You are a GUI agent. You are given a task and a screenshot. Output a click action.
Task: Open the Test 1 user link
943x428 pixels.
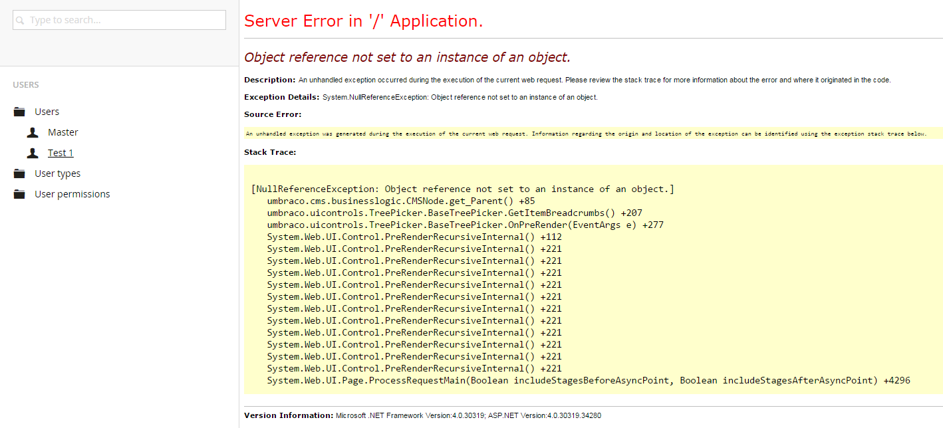61,153
